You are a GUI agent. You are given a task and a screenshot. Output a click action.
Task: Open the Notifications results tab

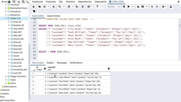pyautogui.click(x=76, y=63)
